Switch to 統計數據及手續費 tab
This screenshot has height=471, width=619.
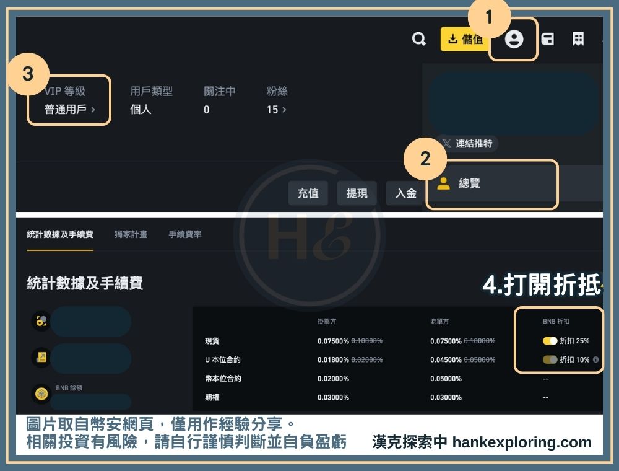[60, 234]
